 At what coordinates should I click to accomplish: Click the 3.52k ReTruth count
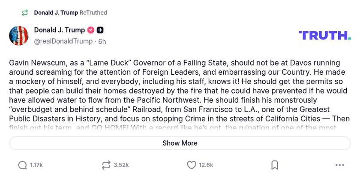point(121,165)
